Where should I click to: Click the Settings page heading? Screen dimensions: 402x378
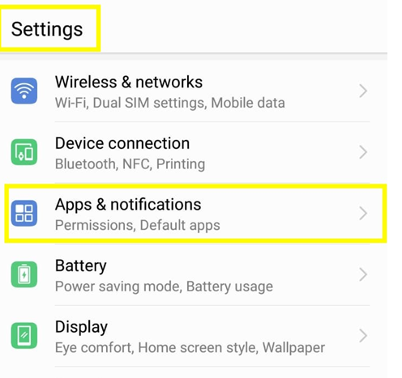click(x=47, y=29)
